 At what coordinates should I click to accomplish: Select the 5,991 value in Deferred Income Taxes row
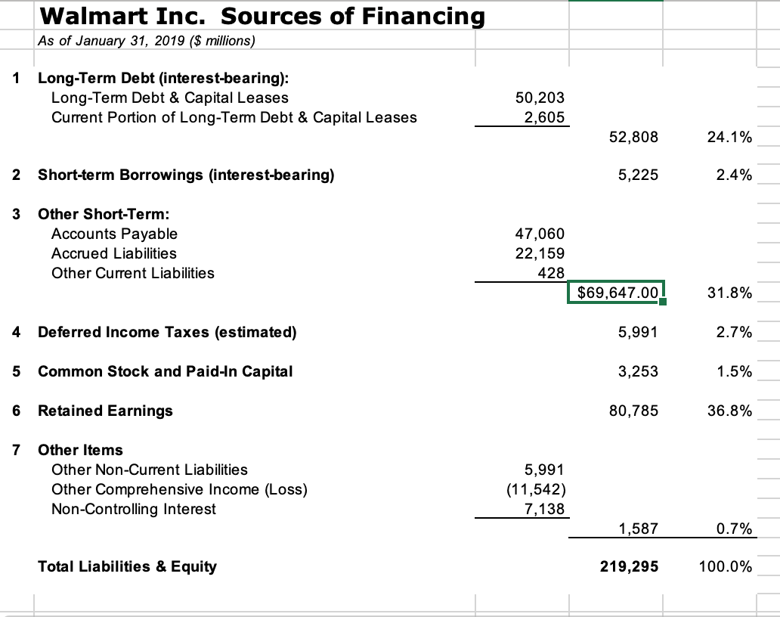638,333
